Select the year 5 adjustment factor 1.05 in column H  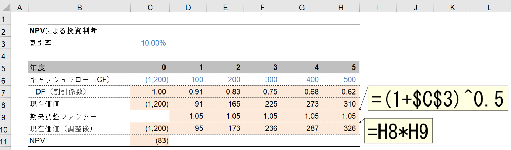click(349, 116)
